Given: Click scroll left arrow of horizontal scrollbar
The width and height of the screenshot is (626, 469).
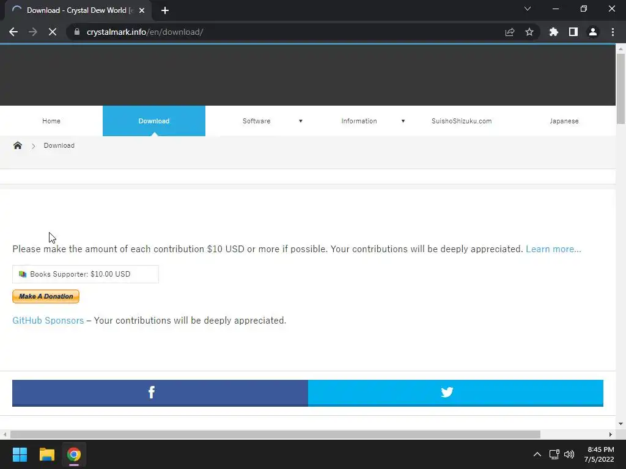Looking at the screenshot, I should pos(5,434).
